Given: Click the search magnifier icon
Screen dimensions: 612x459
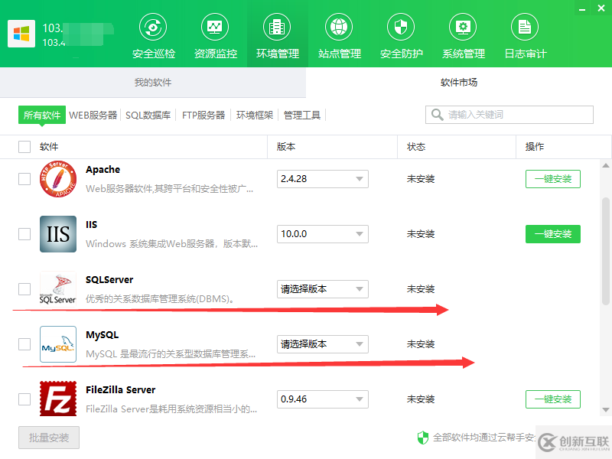Looking at the screenshot, I should coord(437,115).
